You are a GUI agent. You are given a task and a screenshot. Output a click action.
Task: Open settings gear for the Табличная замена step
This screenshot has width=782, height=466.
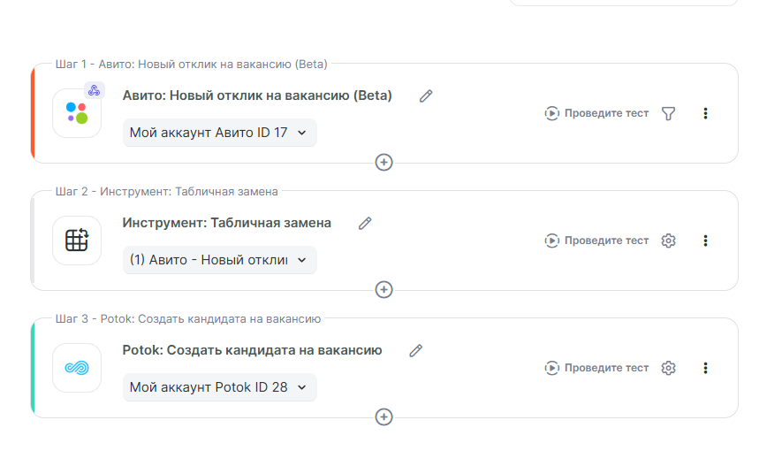click(669, 241)
